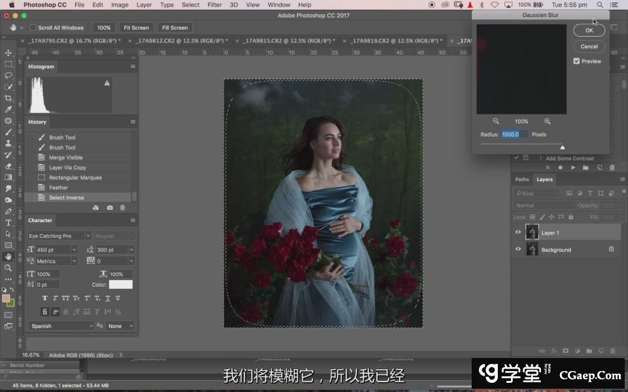Image resolution: width=628 pixels, height=392 pixels.
Task: Hide the Background layer visibility eye
Action: (518, 250)
